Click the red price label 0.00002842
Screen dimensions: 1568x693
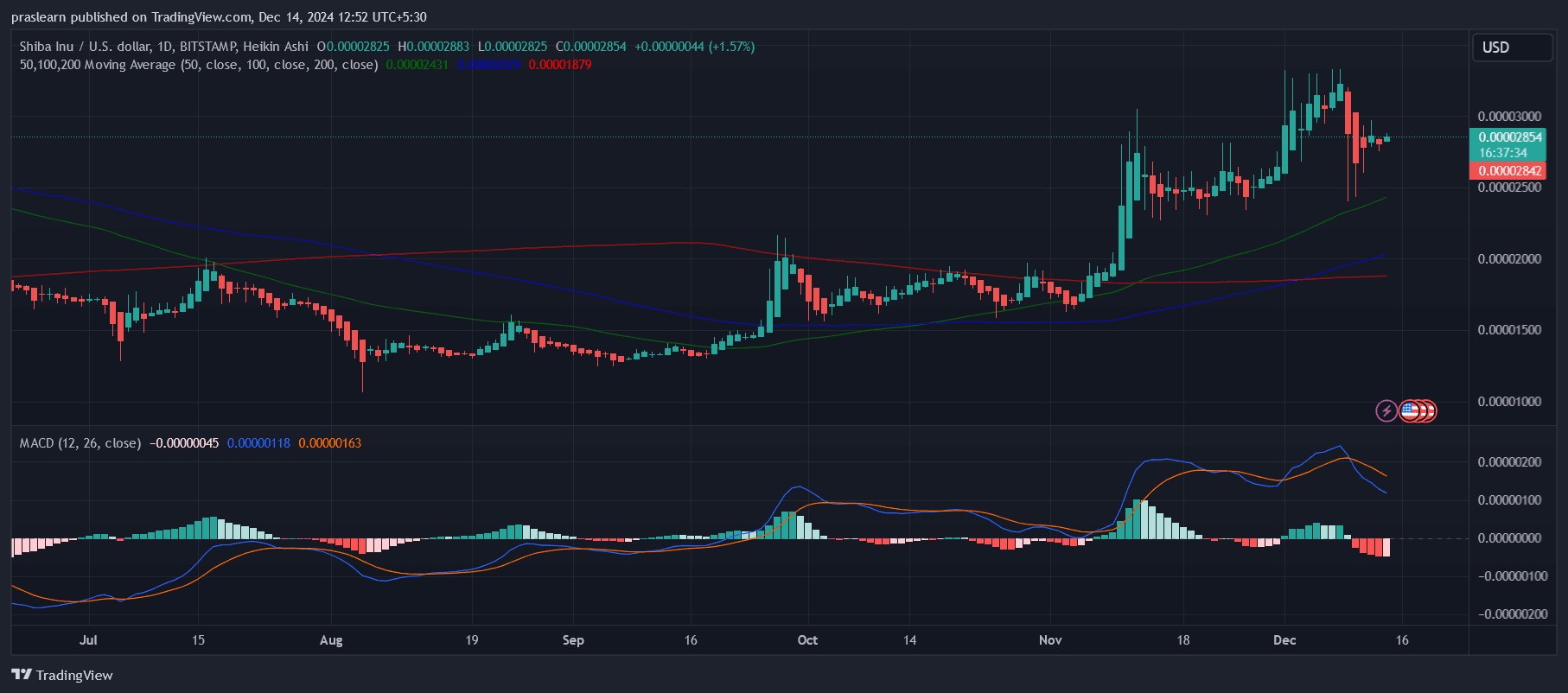coord(1509,171)
